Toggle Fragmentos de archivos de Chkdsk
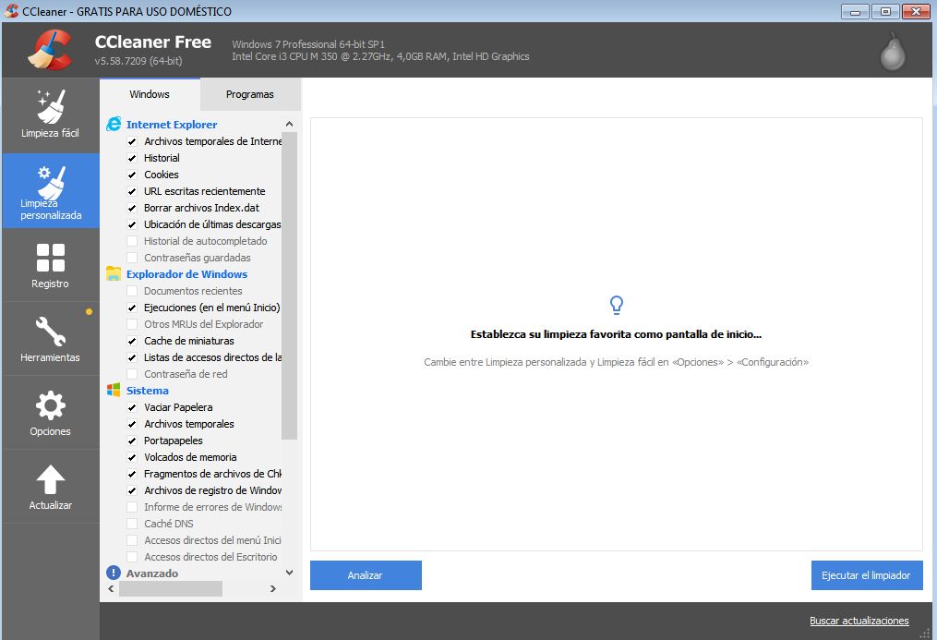 click(x=132, y=474)
